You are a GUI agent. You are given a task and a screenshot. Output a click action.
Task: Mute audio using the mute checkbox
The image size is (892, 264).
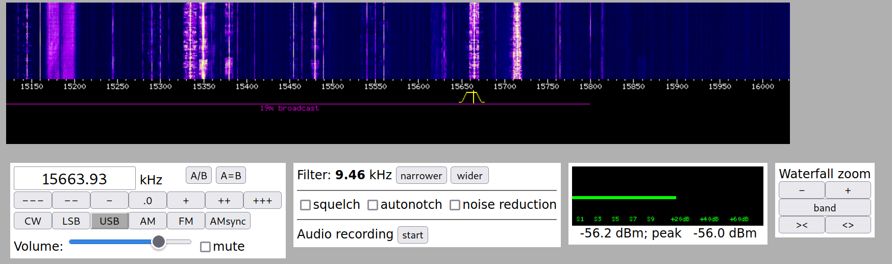(206, 247)
